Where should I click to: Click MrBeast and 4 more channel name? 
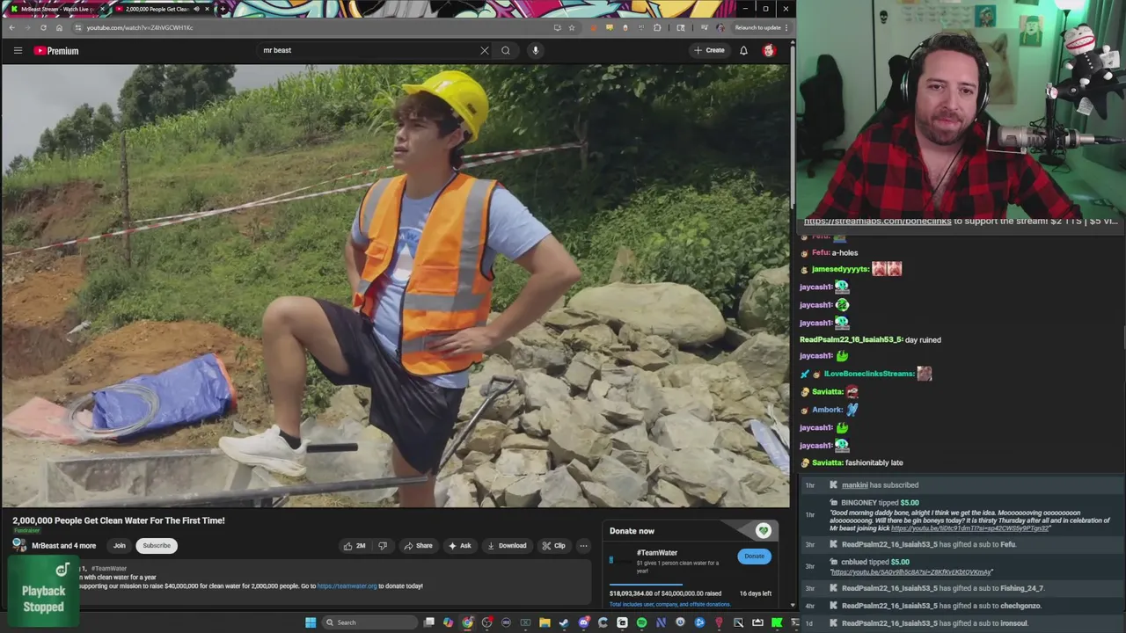63,545
